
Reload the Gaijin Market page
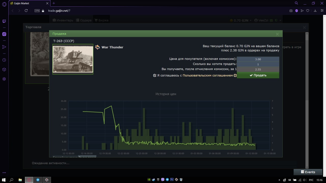point(26,11)
